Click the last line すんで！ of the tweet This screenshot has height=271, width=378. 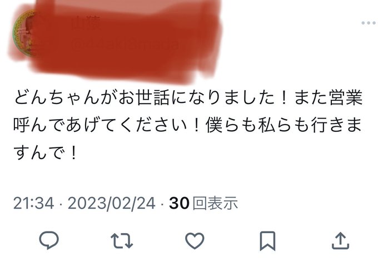[x=46, y=153]
